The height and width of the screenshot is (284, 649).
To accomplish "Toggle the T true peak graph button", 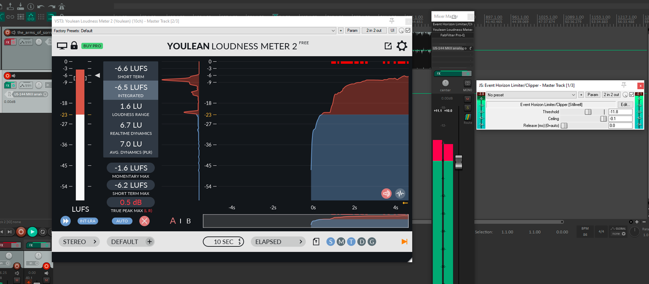I will [352, 242].
